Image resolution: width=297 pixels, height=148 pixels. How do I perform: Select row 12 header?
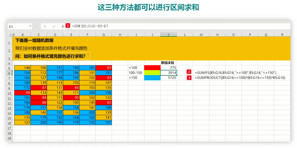pyautogui.click(x=9, y=103)
